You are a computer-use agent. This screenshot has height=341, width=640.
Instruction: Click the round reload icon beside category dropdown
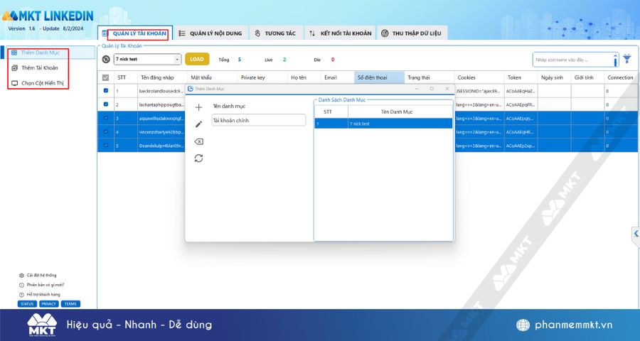point(106,60)
